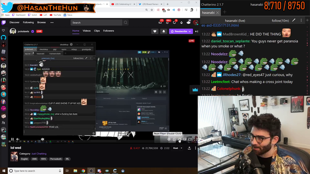
Task: Open the collapsed sidebar followed-channels heart icon
Action: point(3,30)
